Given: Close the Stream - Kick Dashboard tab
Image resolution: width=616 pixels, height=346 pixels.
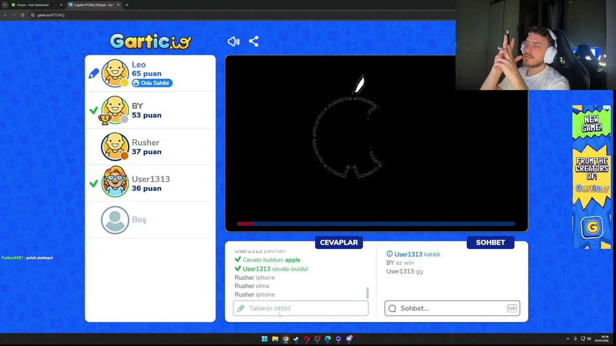Looking at the screenshot, I should coord(61,5).
